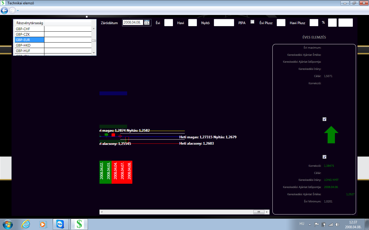The image size is (369, 230).
Task: Open TeamViewer from the taskbar
Action: point(61,224)
